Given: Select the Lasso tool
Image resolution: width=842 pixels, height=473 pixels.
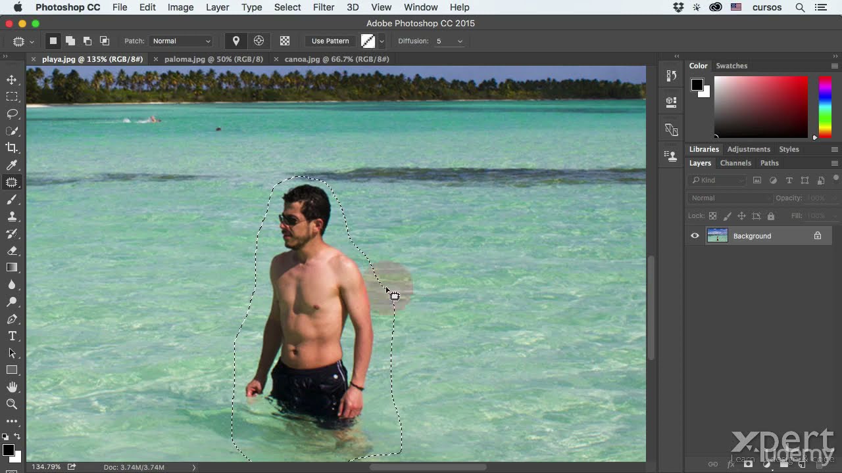Looking at the screenshot, I should pyautogui.click(x=12, y=114).
